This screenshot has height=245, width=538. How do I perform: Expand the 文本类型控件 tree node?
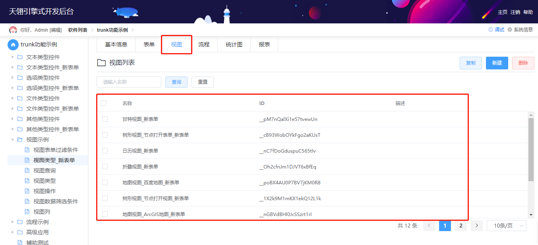tap(13, 57)
